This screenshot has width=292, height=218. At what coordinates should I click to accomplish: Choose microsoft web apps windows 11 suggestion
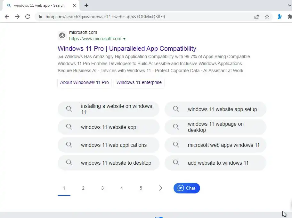[215, 145]
